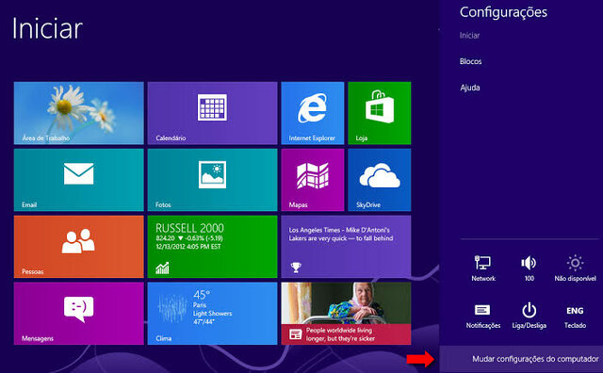Open the Área de Trabalho desktop tile
Screen dimensions: 603x373
79,113
